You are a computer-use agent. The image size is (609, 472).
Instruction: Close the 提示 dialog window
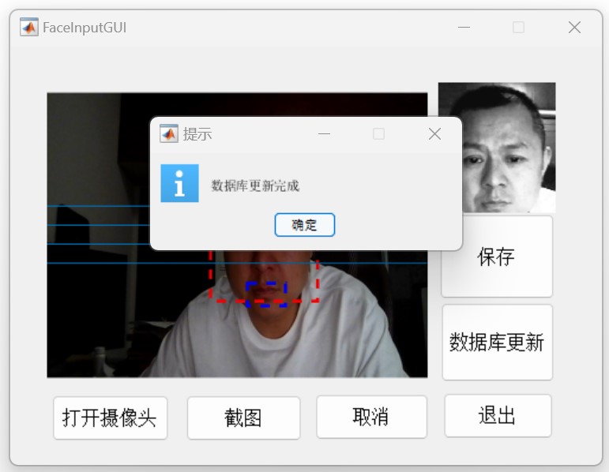(x=434, y=134)
